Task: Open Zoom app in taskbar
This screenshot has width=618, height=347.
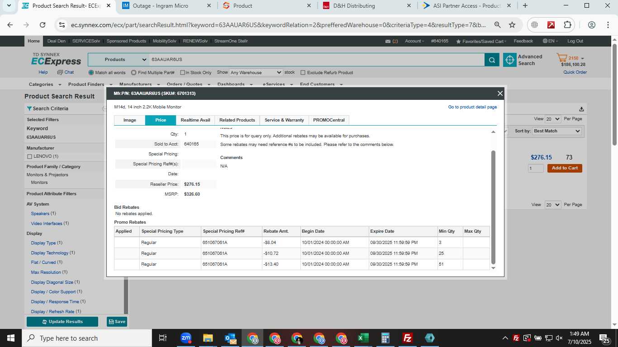Action: pyautogui.click(x=185, y=338)
